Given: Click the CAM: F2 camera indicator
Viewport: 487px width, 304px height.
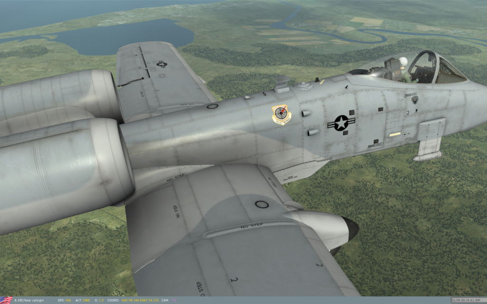Looking at the screenshot, I should click(x=168, y=299).
